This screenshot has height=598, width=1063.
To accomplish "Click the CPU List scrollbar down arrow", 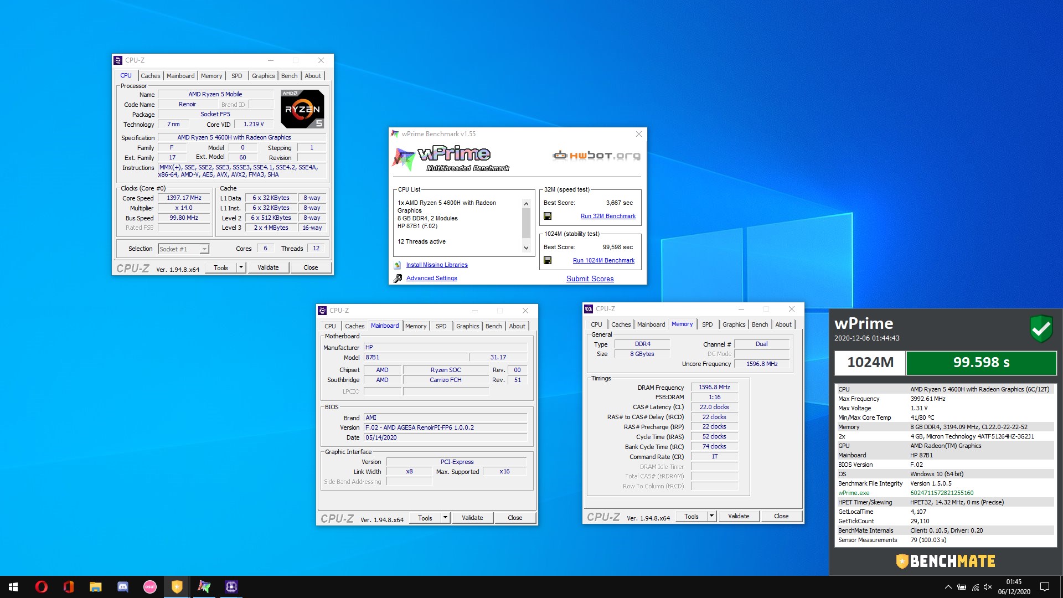I will (x=526, y=248).
